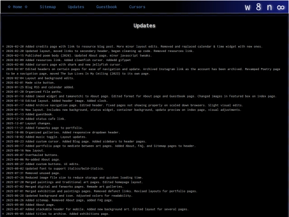Select entry 'Added titles to archive. Added exhibitions page.'

click(x=58, y=214)
